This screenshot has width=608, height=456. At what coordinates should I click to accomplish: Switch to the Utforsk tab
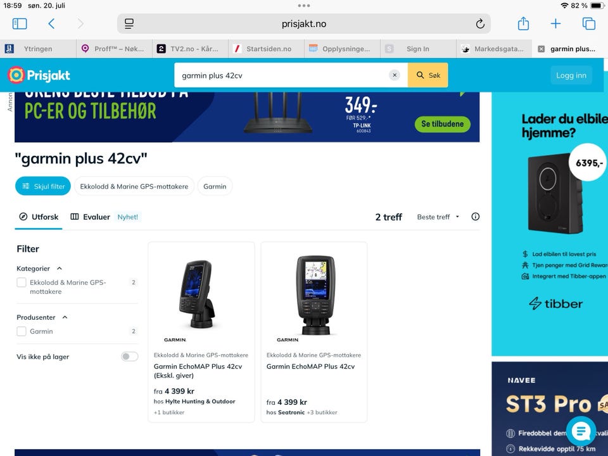pos(39,217)
